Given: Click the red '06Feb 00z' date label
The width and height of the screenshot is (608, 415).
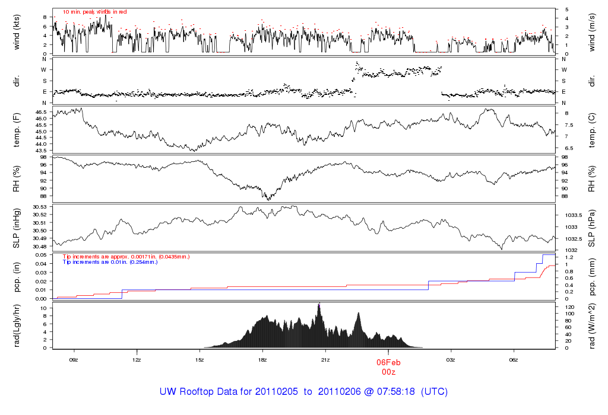Looking at the screenshot, I should 388,367.
